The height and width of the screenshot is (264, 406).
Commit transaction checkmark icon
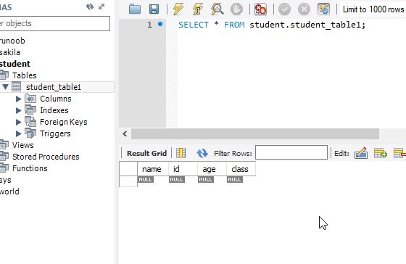click(x=284, y=9)
